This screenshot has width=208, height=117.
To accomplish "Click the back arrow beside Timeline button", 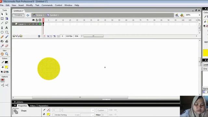I will pyautogui.click(x=28, y=15).
